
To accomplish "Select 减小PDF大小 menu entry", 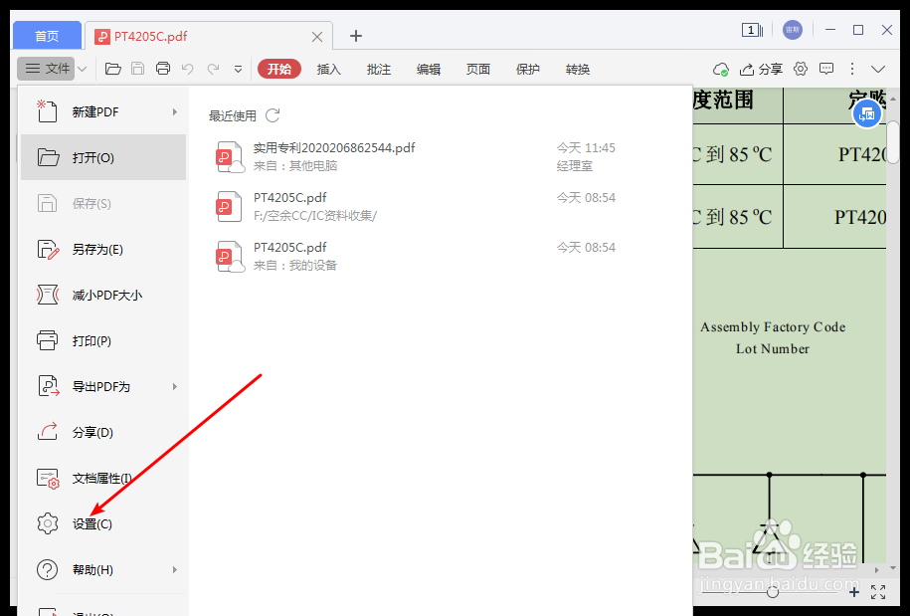I will coord(103,295).
